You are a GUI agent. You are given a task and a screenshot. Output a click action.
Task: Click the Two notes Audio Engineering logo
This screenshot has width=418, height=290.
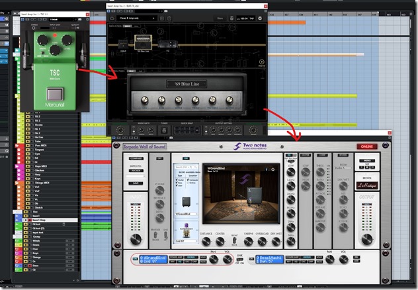[251, 146]
